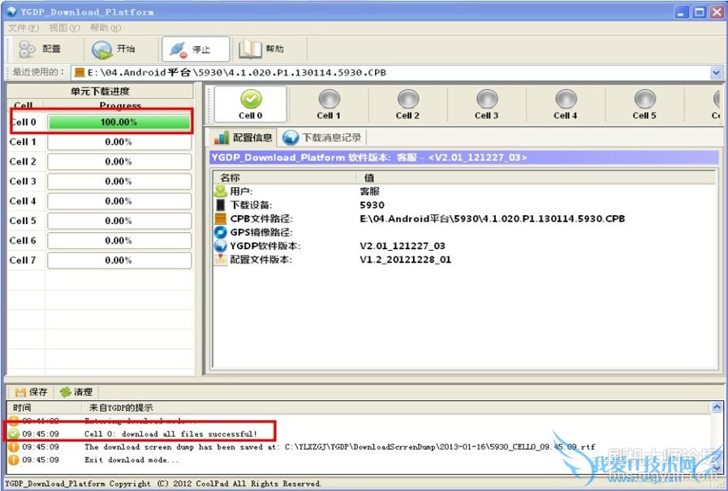
Task: Click the Cell 2 0.00% progress bar
Action: tap(118, 162)
